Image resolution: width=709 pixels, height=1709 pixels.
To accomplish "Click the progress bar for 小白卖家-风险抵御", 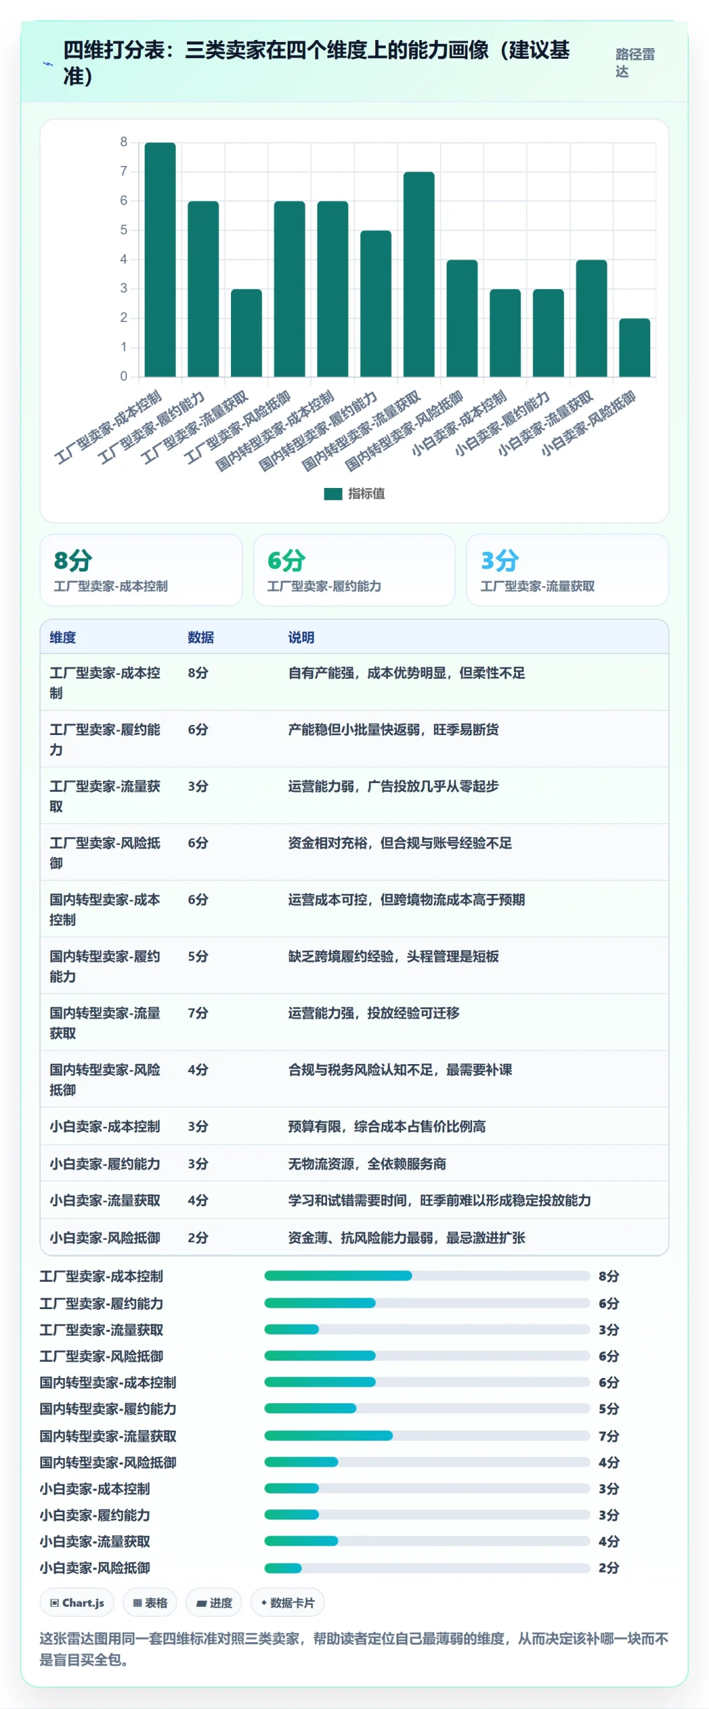I will tap(427, 1567).
